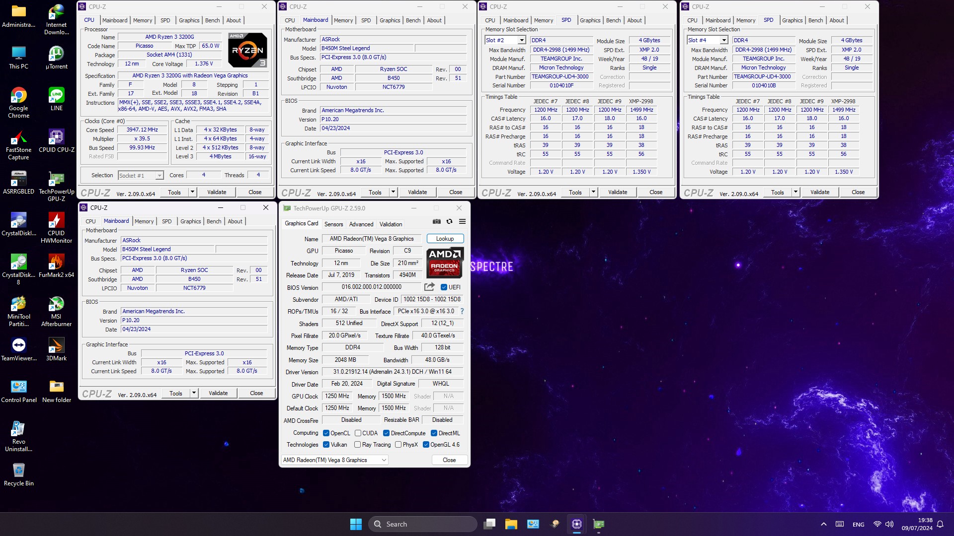The width and height of the screenshot is (954, 536).
Task: Take GPU-Z screenshot with camera icon
Action: (437, 222)
